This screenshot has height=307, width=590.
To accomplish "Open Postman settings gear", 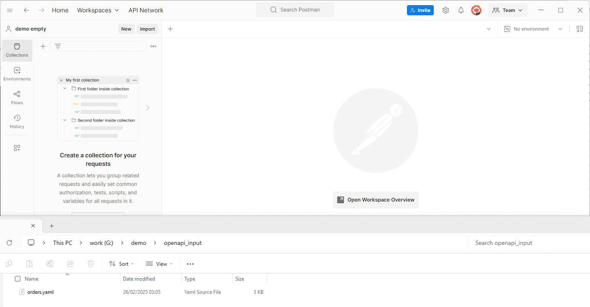I will (x=446, y=10).
